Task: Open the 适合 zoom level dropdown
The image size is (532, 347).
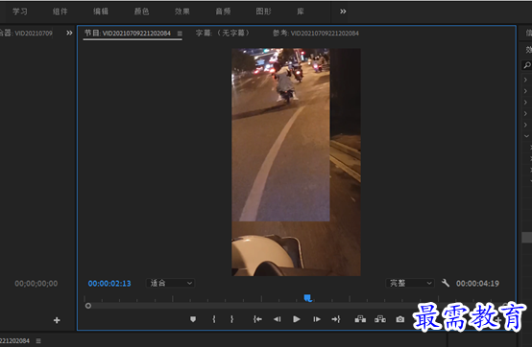Action: click(x=170, y=283)
